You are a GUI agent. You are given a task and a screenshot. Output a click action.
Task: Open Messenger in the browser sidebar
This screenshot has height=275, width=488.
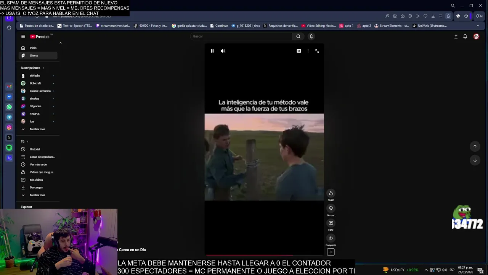coord(9,97)
